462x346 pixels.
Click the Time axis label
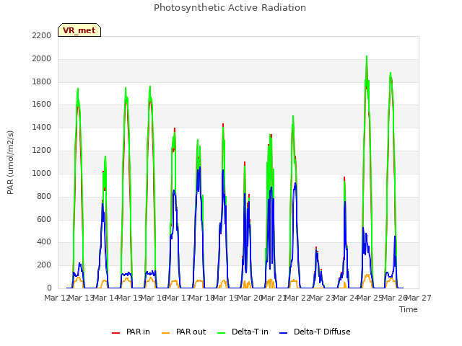(x=409, y=309)
